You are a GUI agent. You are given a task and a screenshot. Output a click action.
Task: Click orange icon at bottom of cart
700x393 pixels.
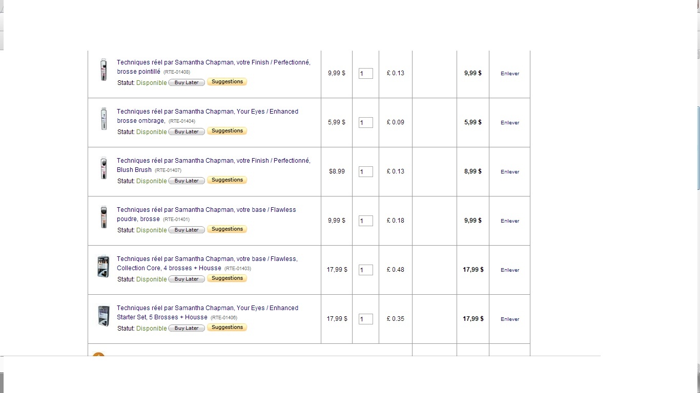click(x=98, y=355)
